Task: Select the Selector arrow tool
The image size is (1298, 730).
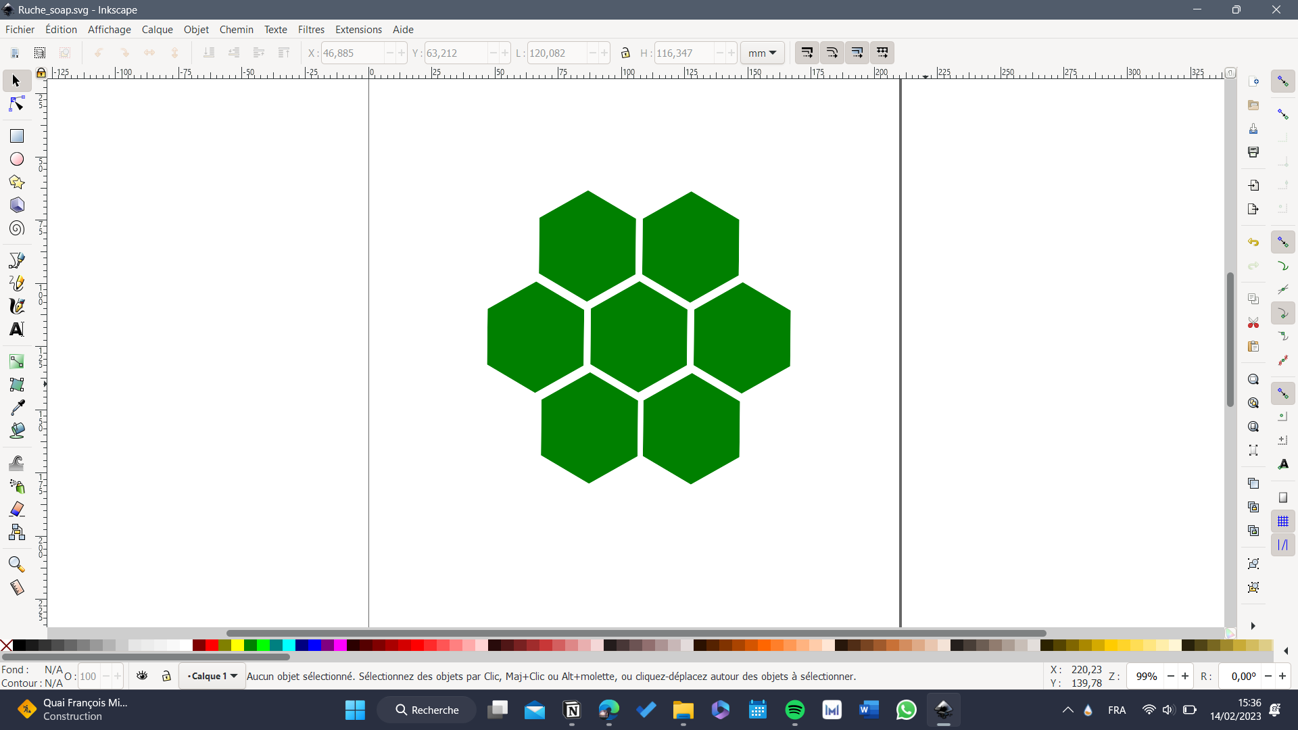Action: point(16,81)
